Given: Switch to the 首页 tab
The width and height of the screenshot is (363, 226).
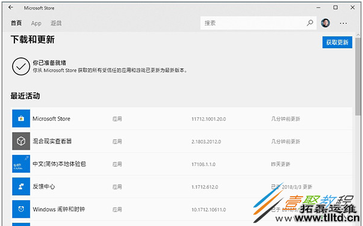Looking at the screenshot, I should pos(16,23).
